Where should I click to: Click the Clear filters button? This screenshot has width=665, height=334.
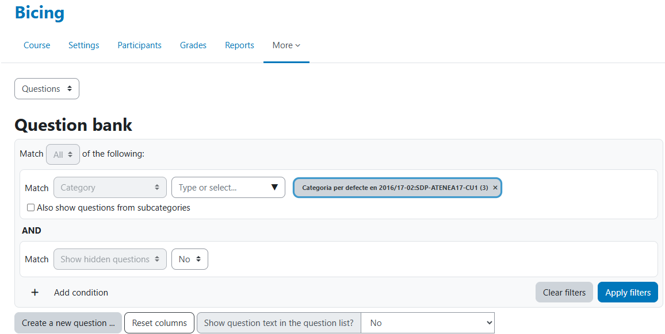564,293
